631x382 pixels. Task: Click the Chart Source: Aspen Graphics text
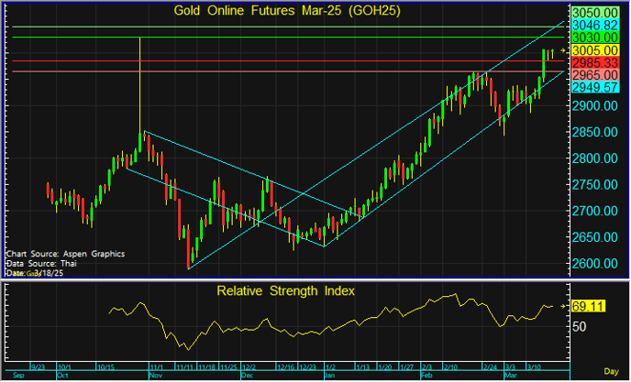(64, 253)
